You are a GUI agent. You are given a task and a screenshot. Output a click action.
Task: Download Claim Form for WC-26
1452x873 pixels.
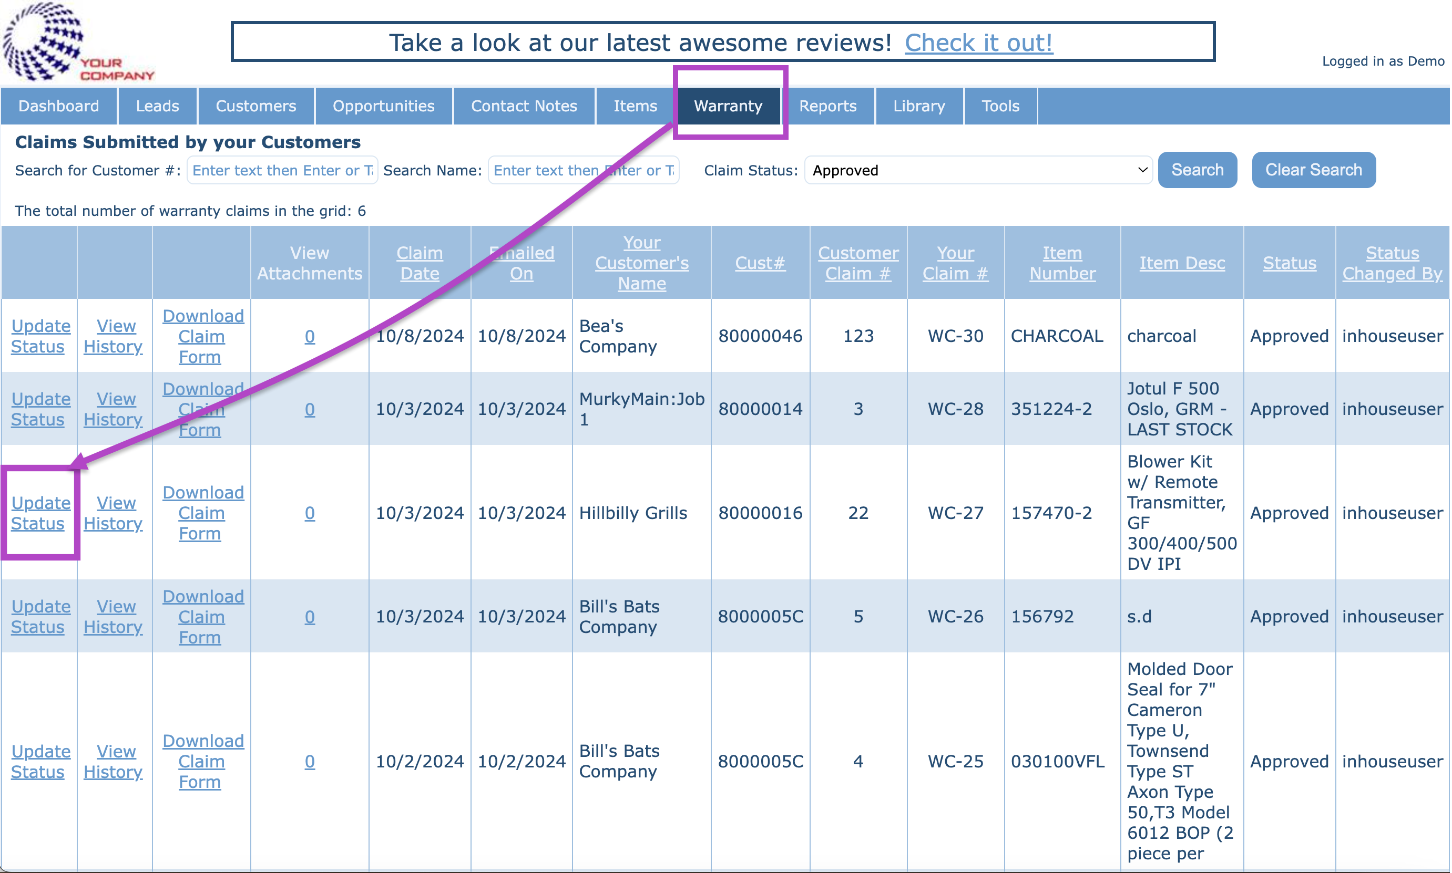[202, 617]
